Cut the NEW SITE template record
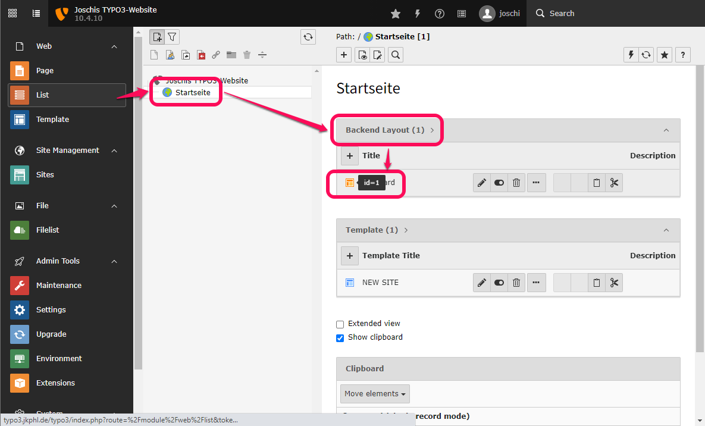 point(614,283)
